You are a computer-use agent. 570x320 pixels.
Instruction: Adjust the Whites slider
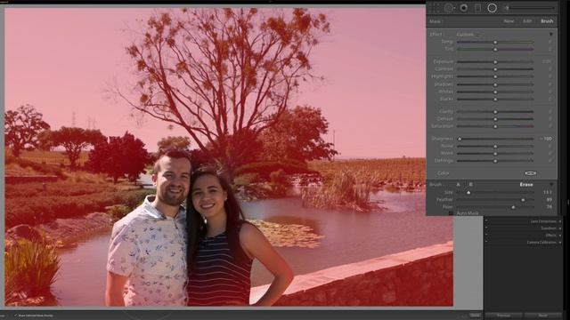pos(495,92)
